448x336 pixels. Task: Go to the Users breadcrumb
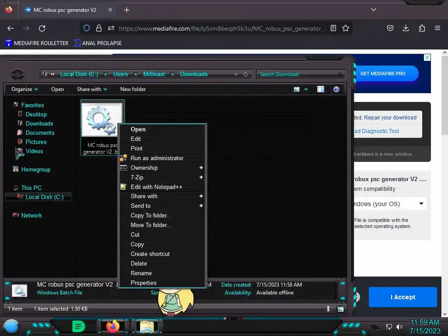120,74
